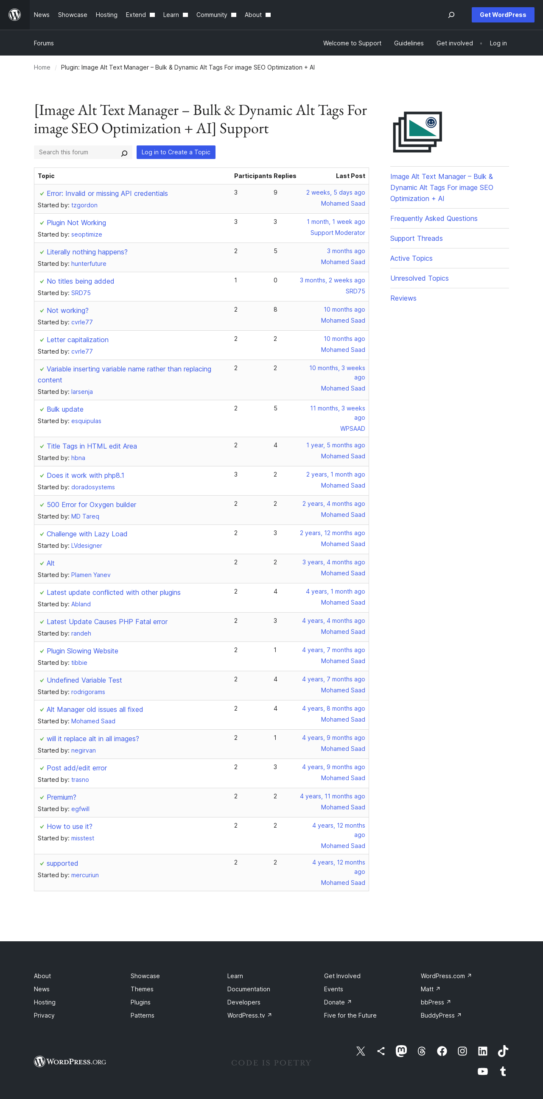Image resolution: width=543 pixels, height=1099 pixels.
Task: Open the Facebook icon in footer
Action: point(442,1051)
